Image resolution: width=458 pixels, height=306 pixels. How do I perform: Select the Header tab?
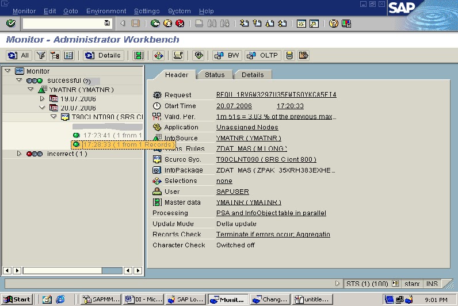177,75
